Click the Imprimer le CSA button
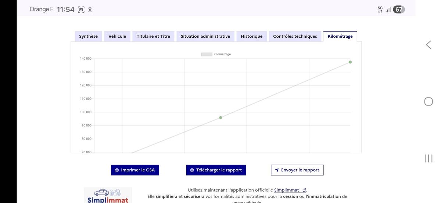This screenshot has width=441, height=203. tap(135, 170)
